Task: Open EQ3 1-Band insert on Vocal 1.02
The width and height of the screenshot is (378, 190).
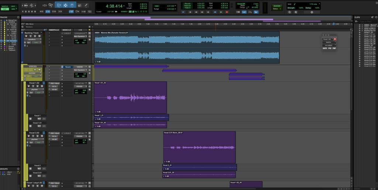Action: (x=55, y=83)
